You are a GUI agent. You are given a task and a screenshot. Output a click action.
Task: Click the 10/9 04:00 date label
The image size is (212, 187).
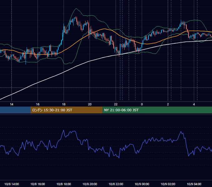pos(194,184)
